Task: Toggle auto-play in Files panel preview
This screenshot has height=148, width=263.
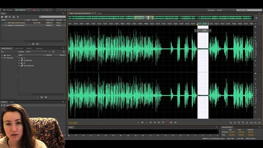Action: coord(37,44)
